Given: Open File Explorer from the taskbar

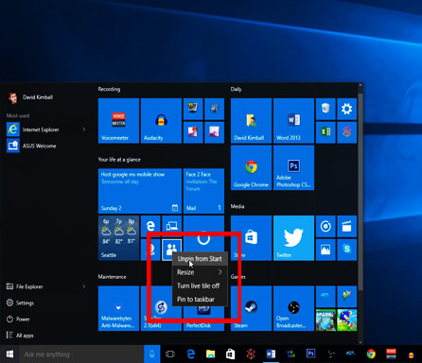Looking at the screenshot, I should [210, 354].
